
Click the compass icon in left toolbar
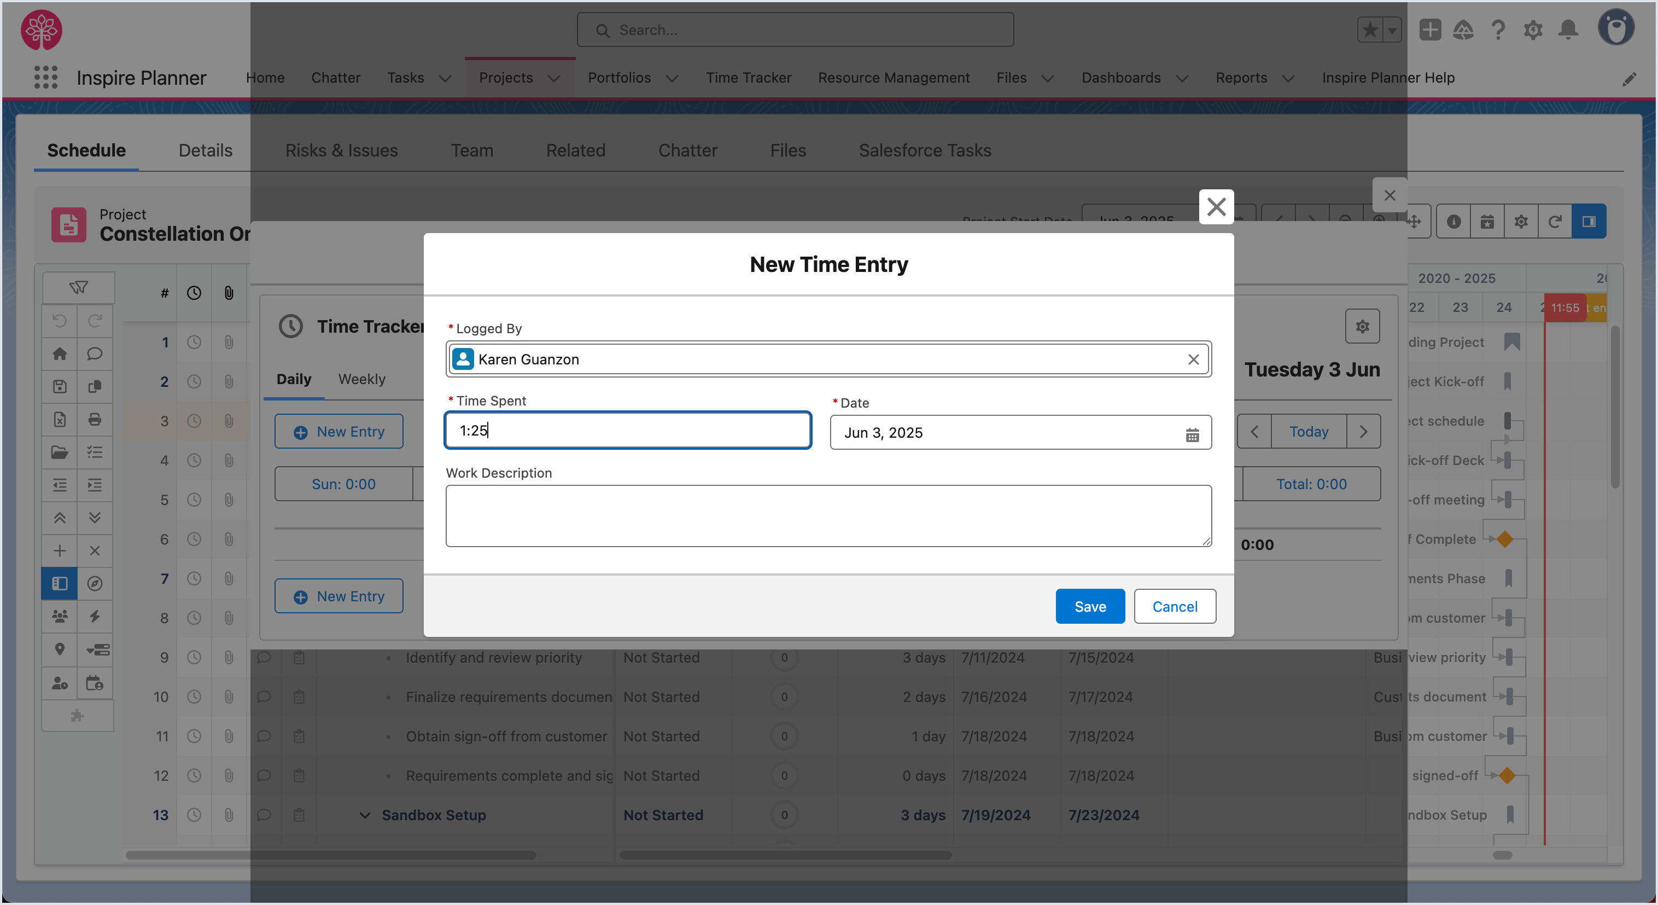[95, 584]
